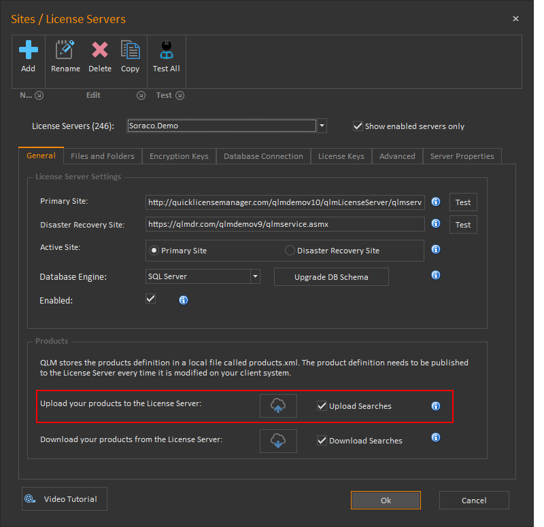Delete the selected license server
Screen dimensions: 544x527
[x=99, y=56]
